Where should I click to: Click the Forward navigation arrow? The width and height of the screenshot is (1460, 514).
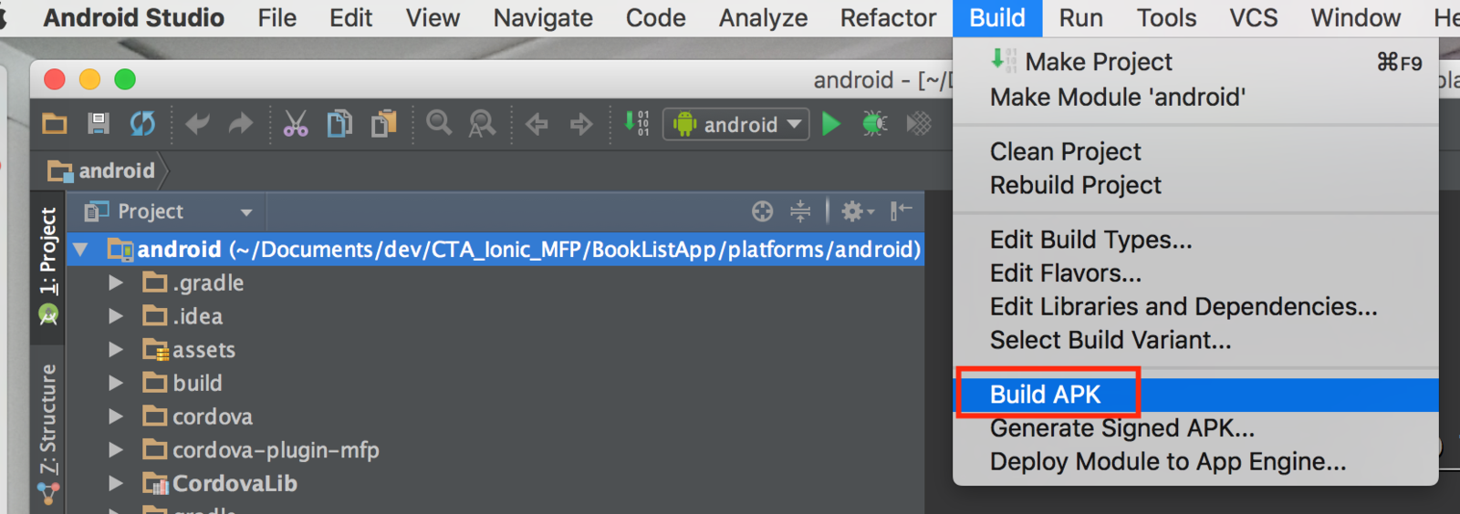581,123
